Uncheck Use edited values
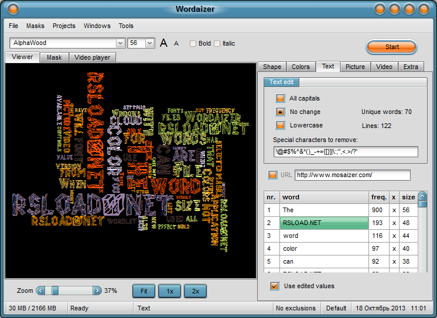This screenshot has height=318, width=437. [x=274, y=286]
